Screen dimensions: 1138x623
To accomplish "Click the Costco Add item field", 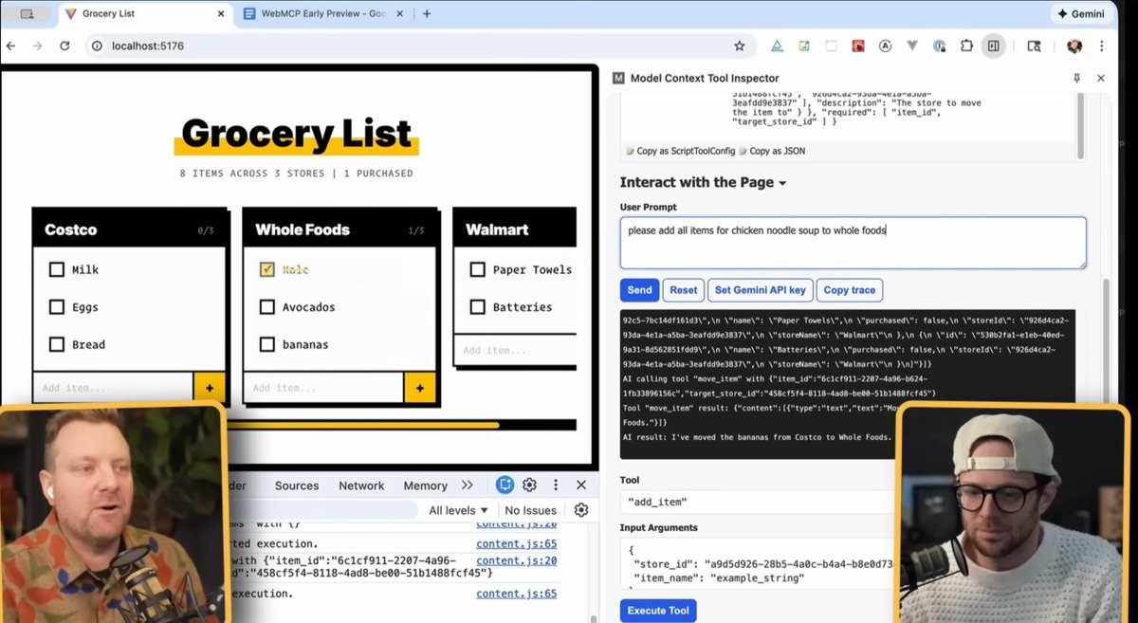I will (114, 388).
